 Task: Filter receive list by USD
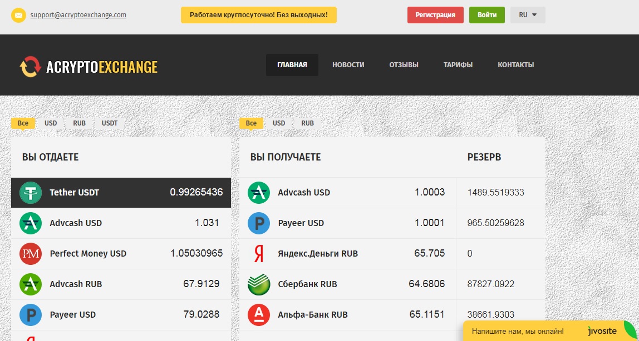(x=279, y=123)
